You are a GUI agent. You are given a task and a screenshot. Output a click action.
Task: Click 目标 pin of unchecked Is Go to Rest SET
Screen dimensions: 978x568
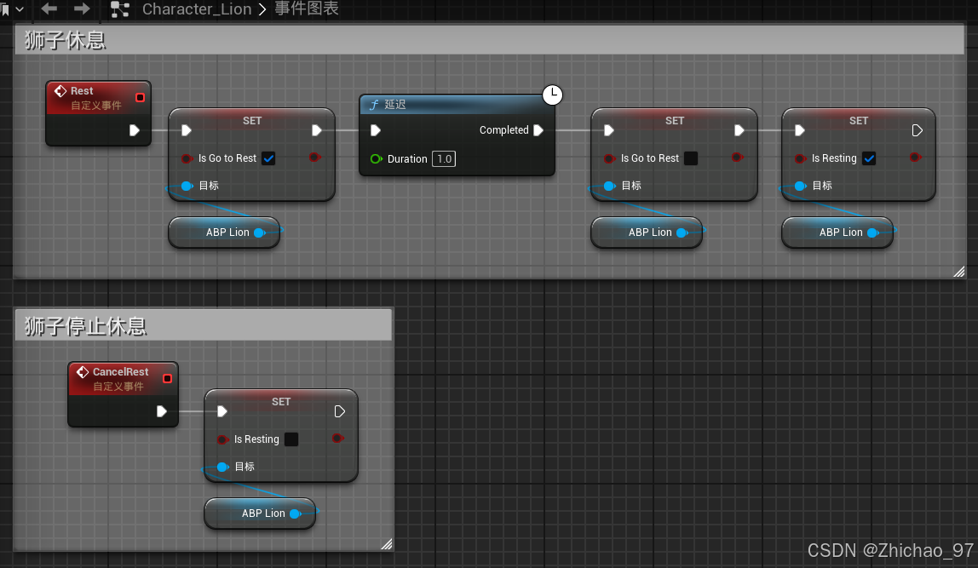tap(609, 186)
